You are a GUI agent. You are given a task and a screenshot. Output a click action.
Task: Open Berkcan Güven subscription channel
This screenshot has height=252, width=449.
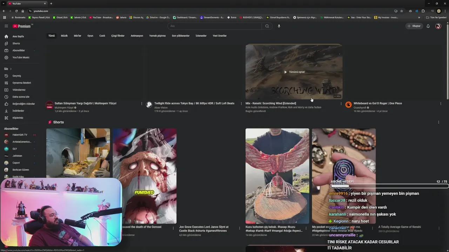click(x=20, y=170)
